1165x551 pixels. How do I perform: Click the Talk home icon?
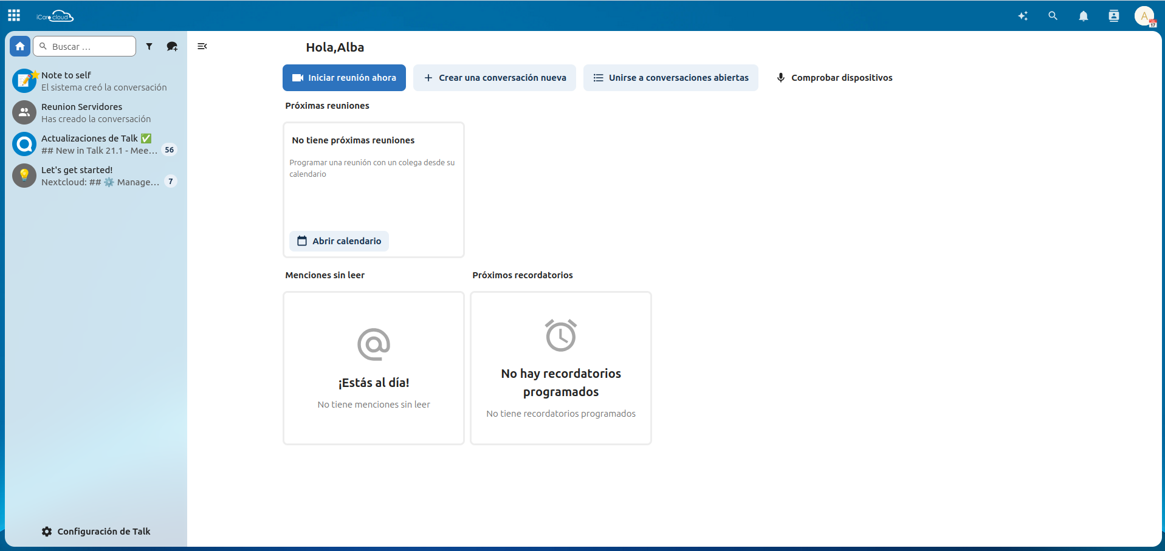[x=20, y=46]
